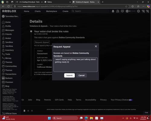Open the weather widget on the taskbar

tap(9, 118)
